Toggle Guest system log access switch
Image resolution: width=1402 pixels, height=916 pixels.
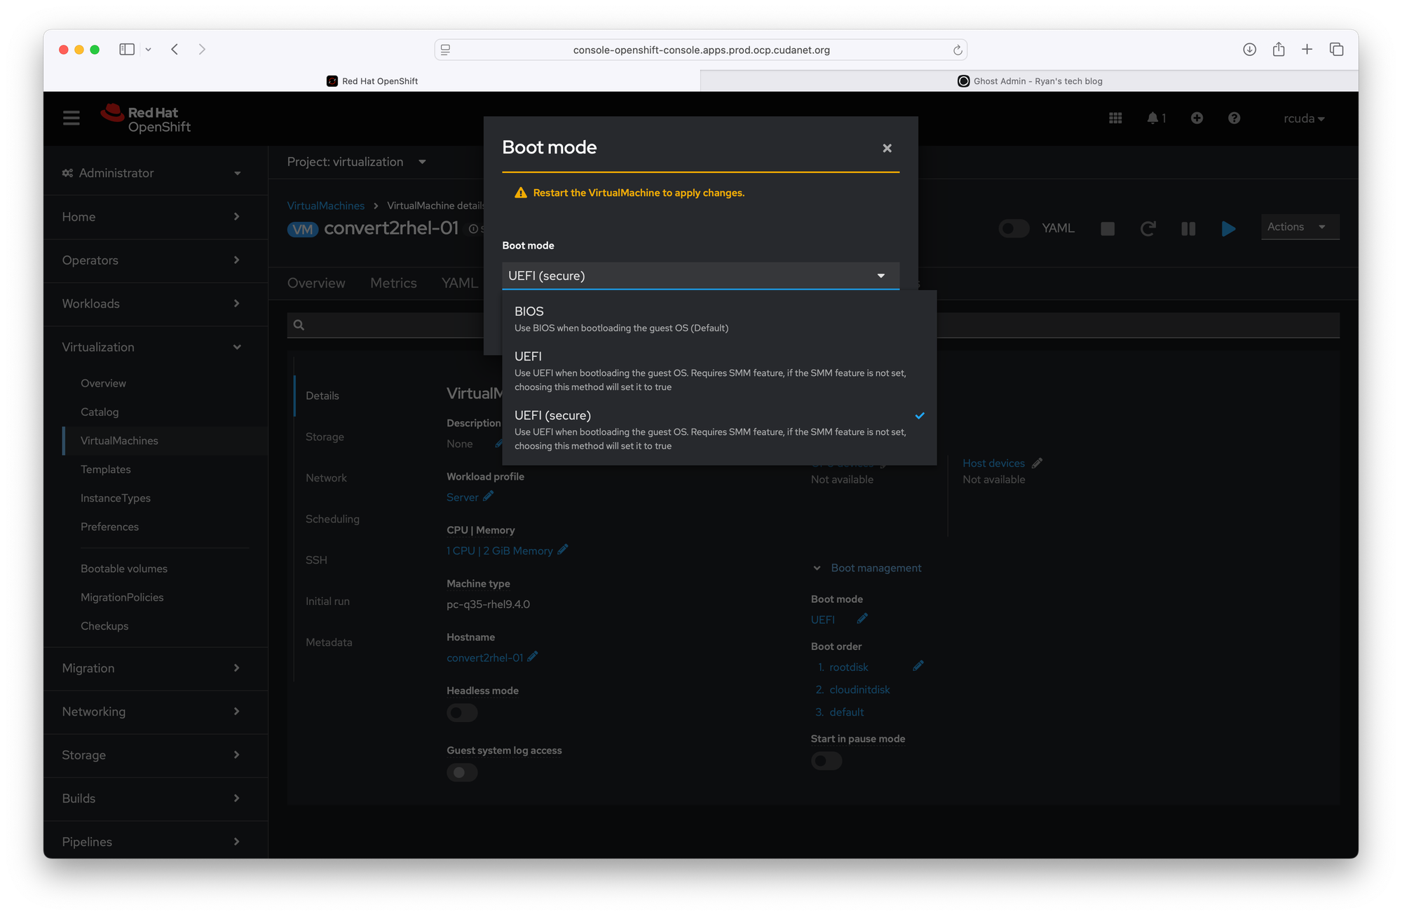point(462,772)
